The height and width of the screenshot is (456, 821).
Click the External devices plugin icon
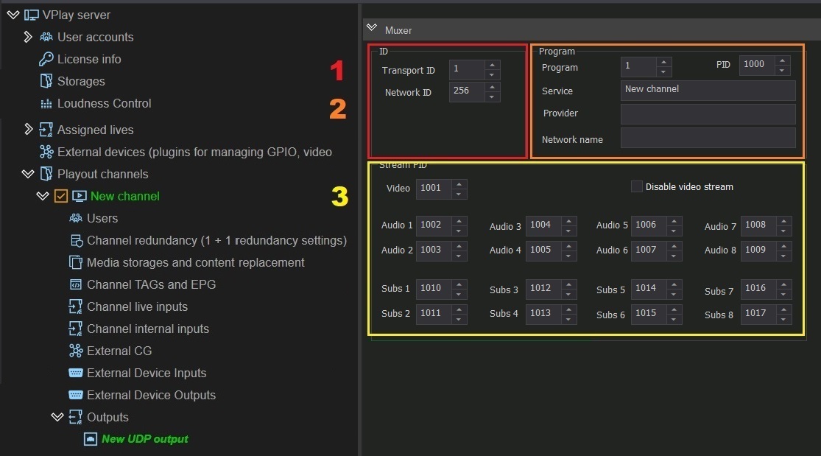click(x=46, y=152)
